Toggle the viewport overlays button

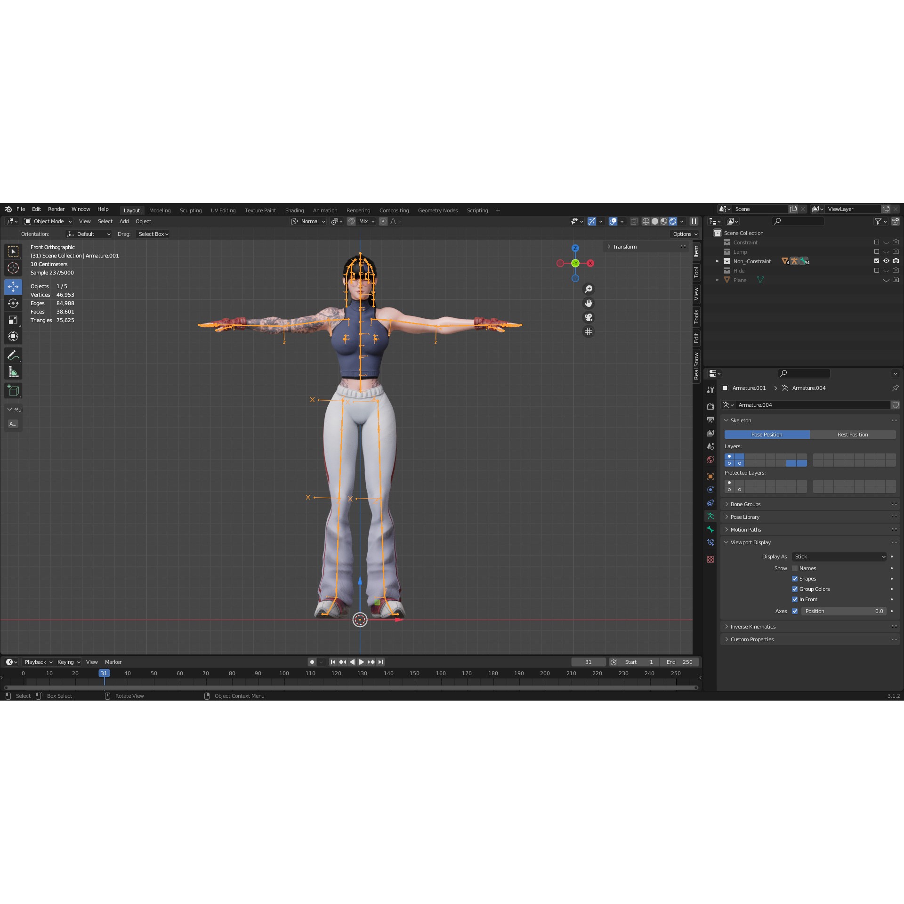tap(613, 221)
